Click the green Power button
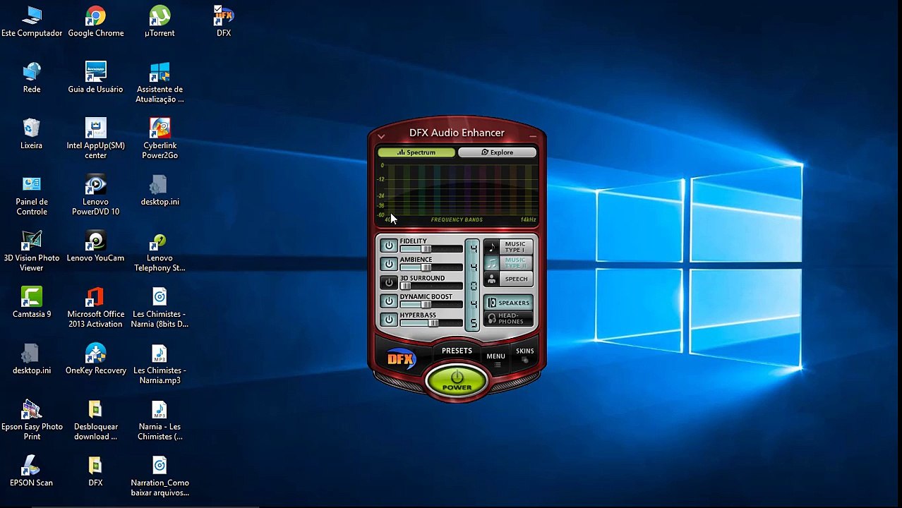The height and width of the screenshot is (508, 902). click(x=457, y=380)
